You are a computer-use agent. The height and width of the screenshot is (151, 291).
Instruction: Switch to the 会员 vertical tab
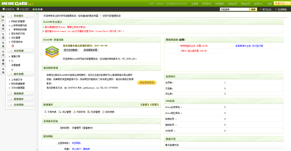pos(3,53)
